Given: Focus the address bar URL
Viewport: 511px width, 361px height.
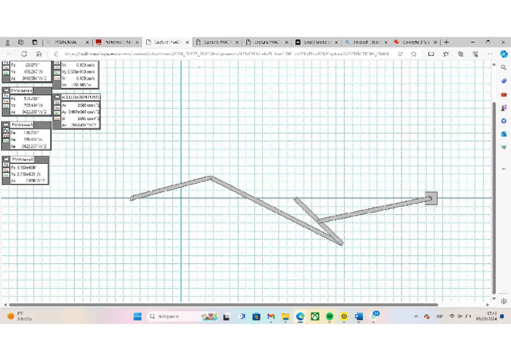Looking at the screenshot, I should click(227, 54).
